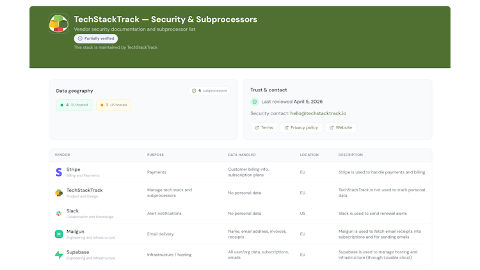This screenshot has height=270, width=480.
Task: Click the green shield icon beside Last reviewed
Action: point(254,102)
